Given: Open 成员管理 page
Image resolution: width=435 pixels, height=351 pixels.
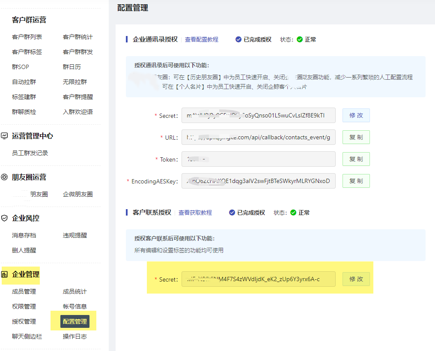Looking at the screenshot, I should click(x=24, y=291).
